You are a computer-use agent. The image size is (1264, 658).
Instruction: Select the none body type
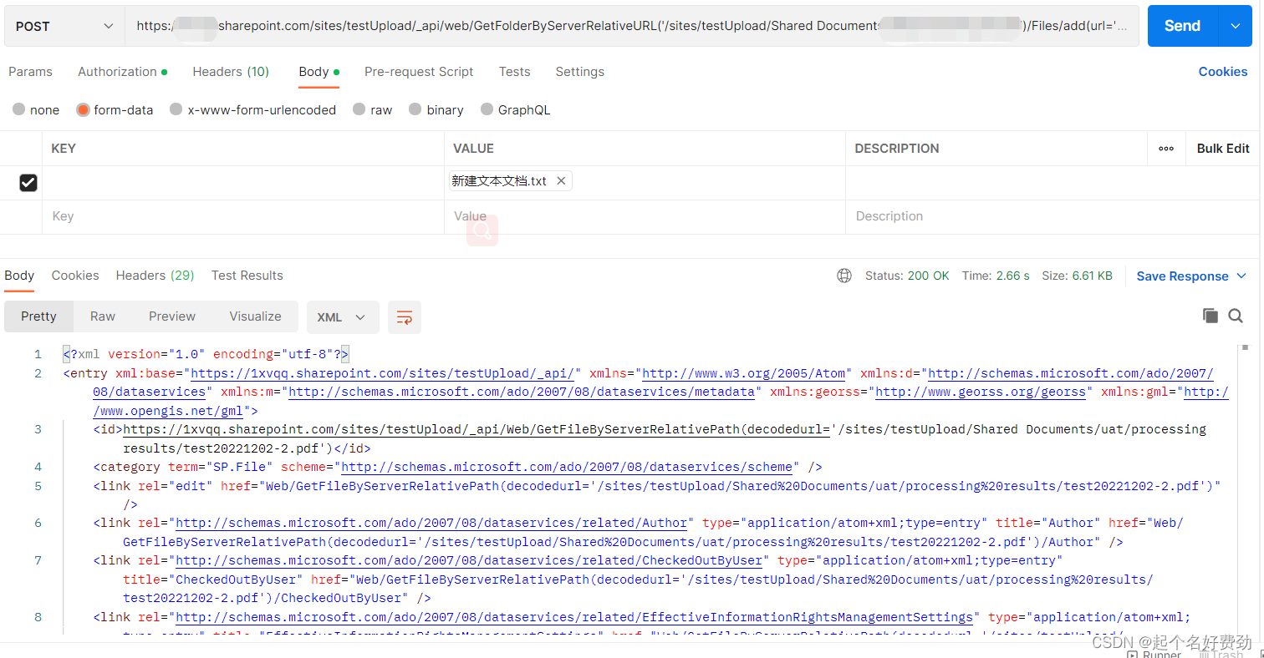pyautogui.click(x=36, y=109)
